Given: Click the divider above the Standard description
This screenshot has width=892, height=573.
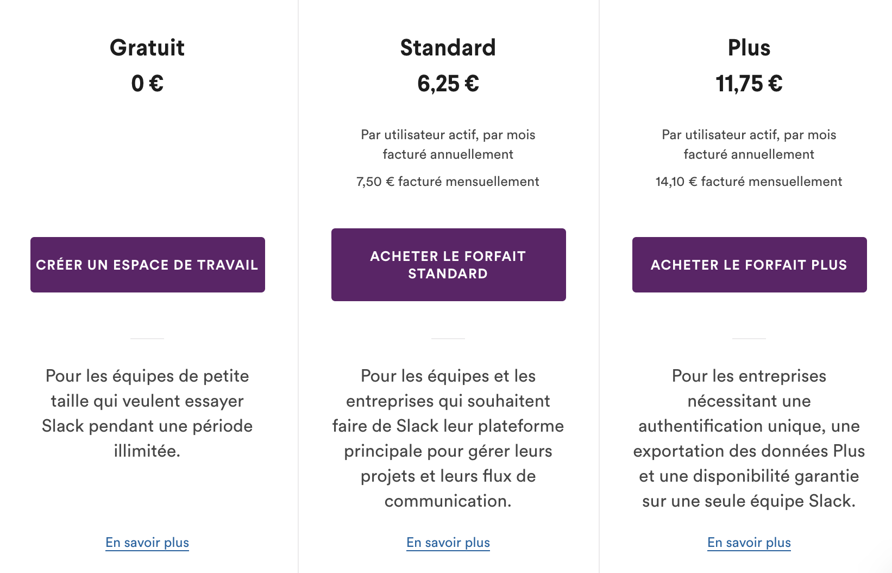Looking at the screenshot, I should pyautogui.click(x=448, y=338).
